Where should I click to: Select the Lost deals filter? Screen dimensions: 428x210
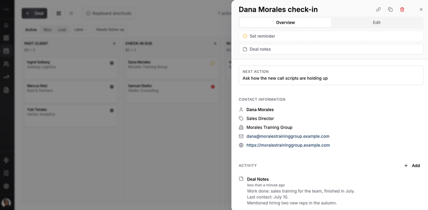pyautogui.click(x=62, y=30)
